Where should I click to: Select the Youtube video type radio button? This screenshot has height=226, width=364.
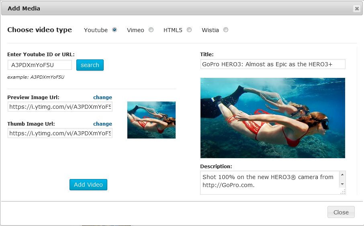click(115, 30)
